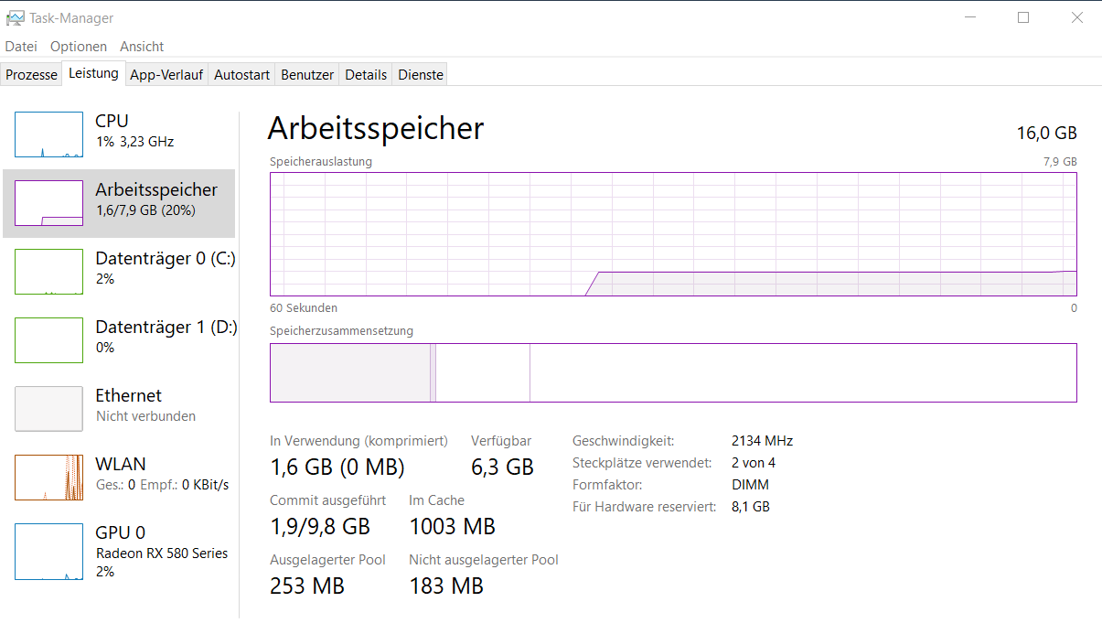Screen dimensions: 1102x634
Task: Click the Speicherauslastung usage graph
Action: (673, 234)
